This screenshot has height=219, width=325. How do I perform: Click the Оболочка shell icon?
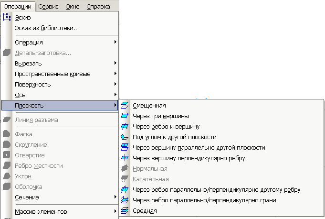(7, 186)
